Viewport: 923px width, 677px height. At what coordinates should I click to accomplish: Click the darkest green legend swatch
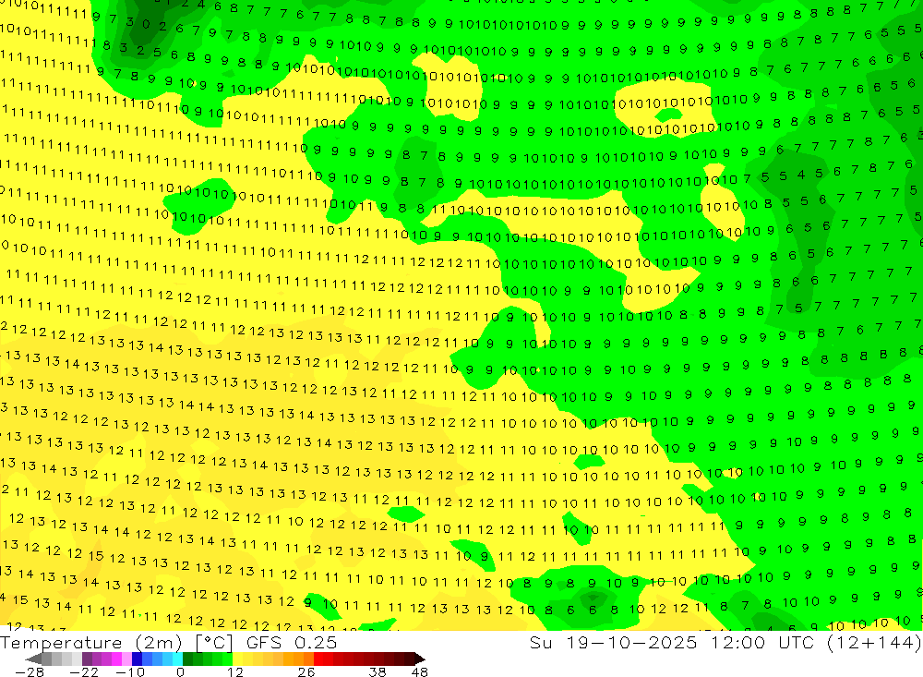pyautogui.click(x=187, y=659)
